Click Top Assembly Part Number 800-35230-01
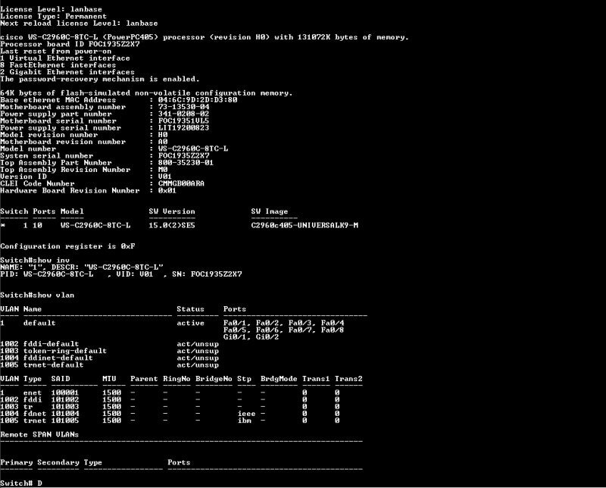606x488 pixels. click(186, 162)
